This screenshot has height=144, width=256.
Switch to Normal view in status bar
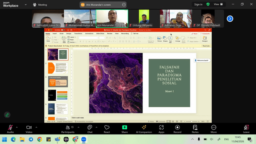tap(169, 122)
